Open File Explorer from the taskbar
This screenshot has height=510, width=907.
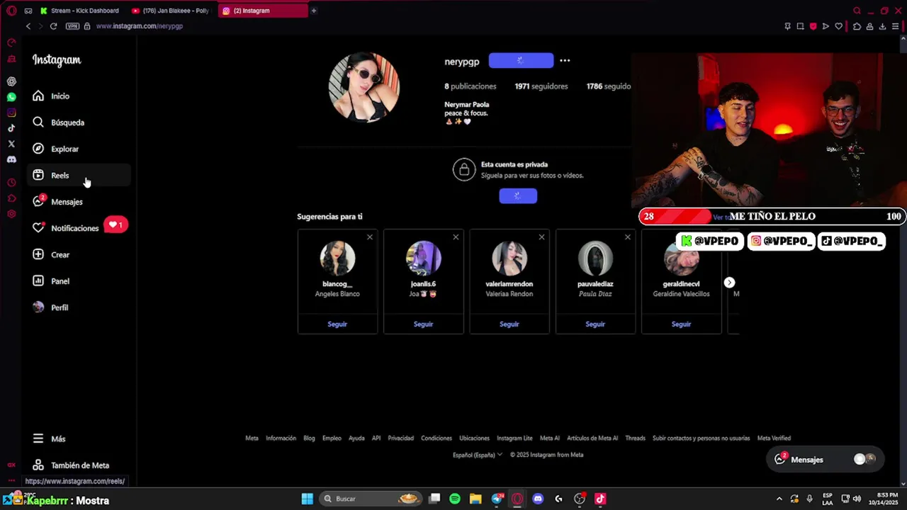coord(475,499)
